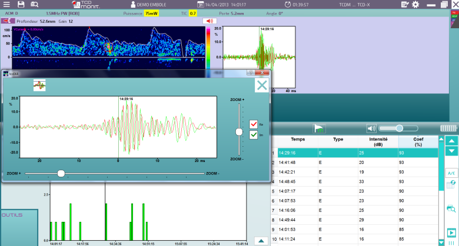This screenshot has width=459, height=246.
Task: Click the save floppy disk icon
Action: click(x=21, y=4)
